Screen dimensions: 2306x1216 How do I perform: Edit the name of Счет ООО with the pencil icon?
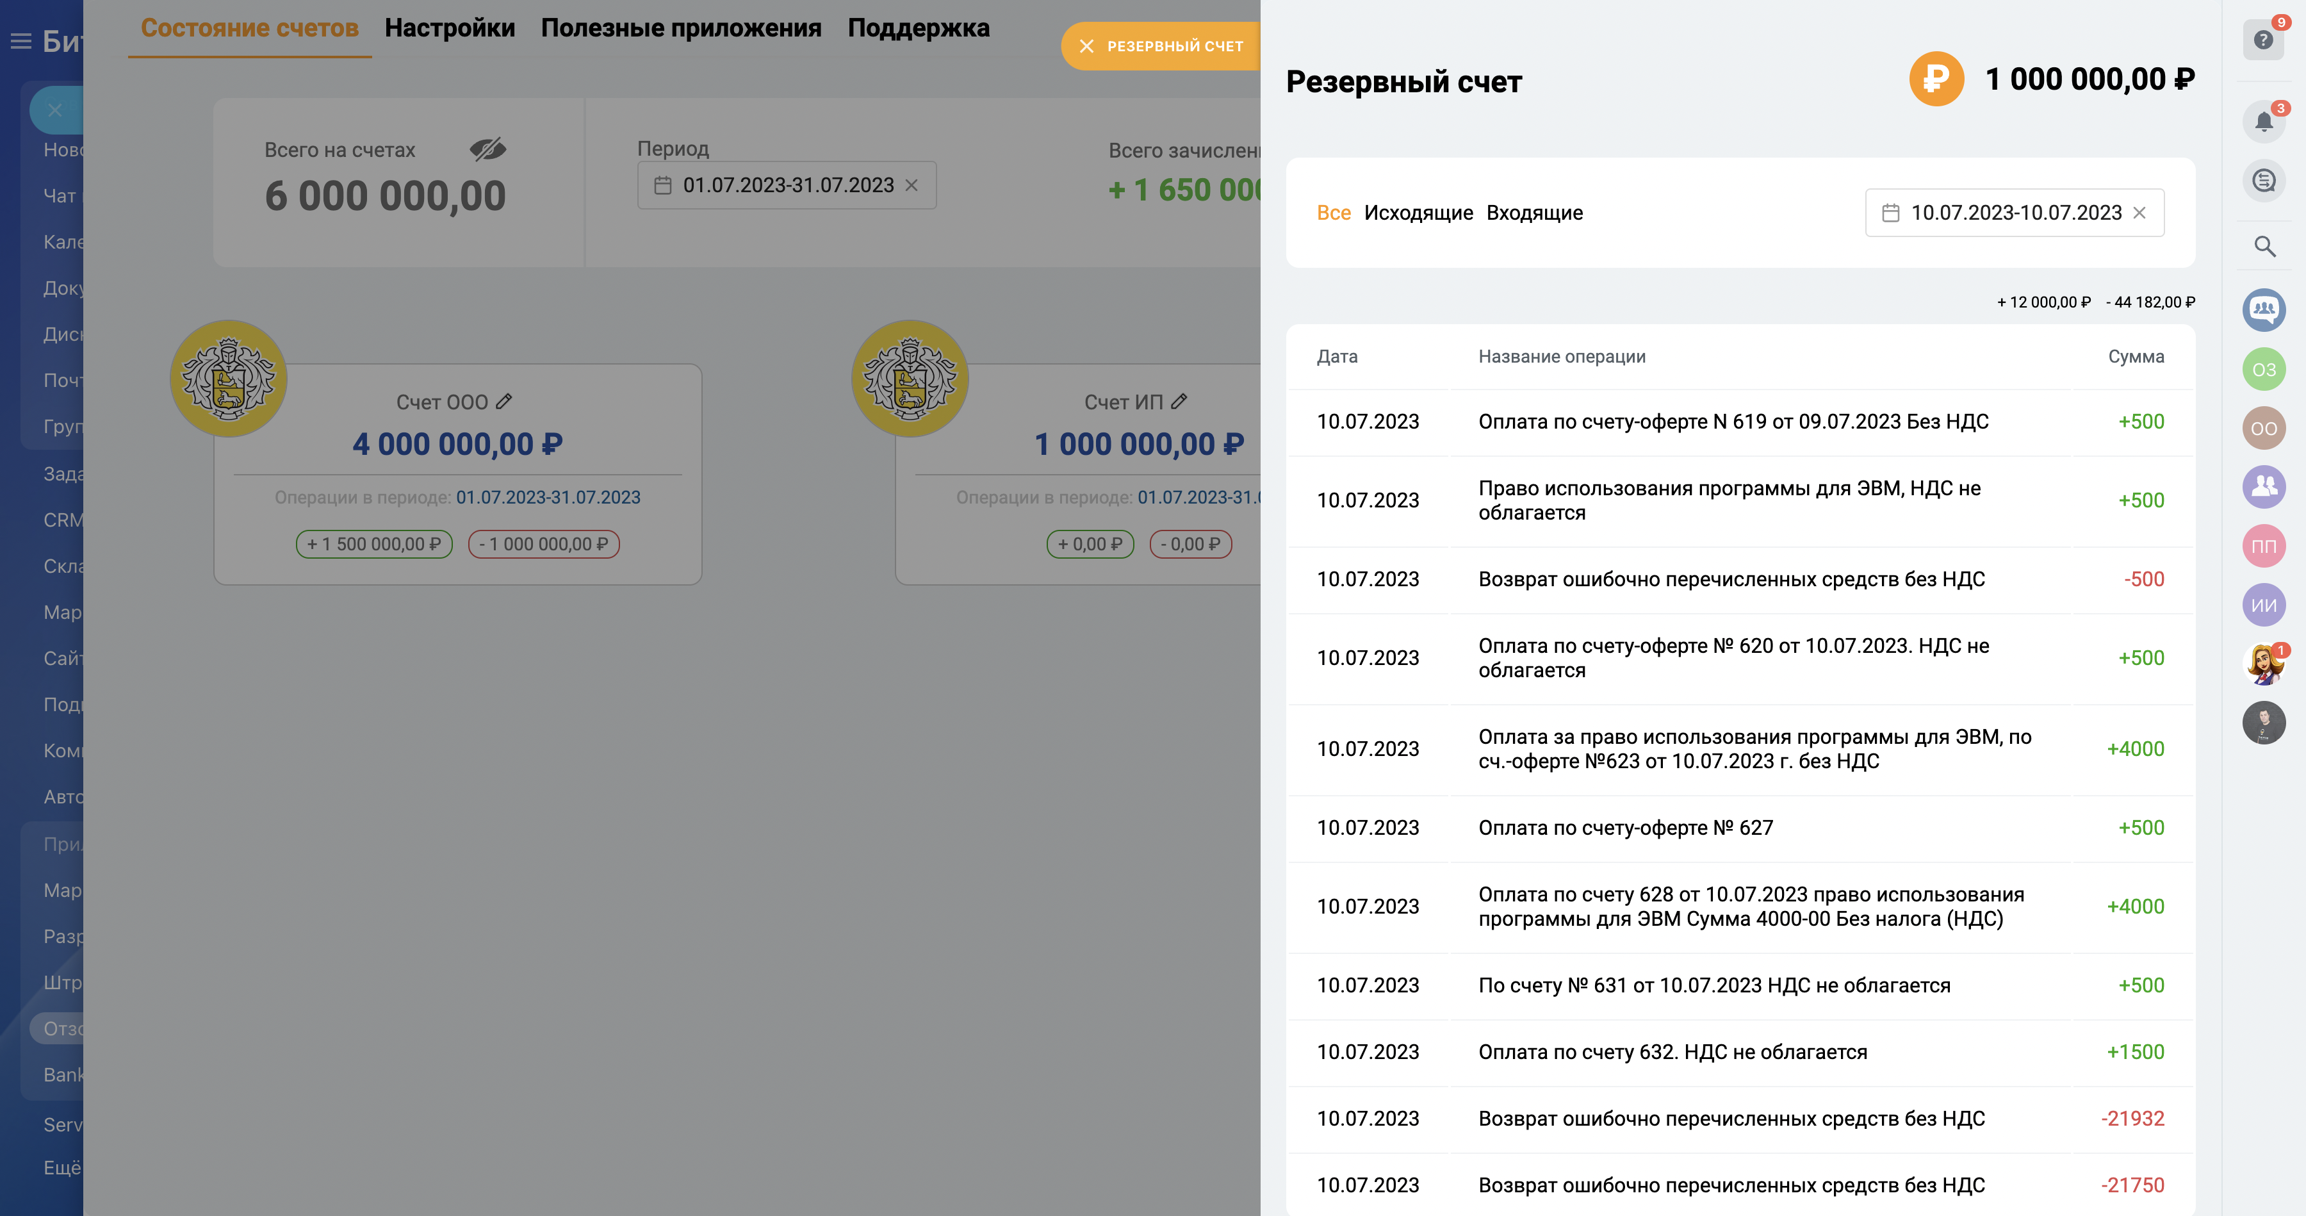point(505,401)
